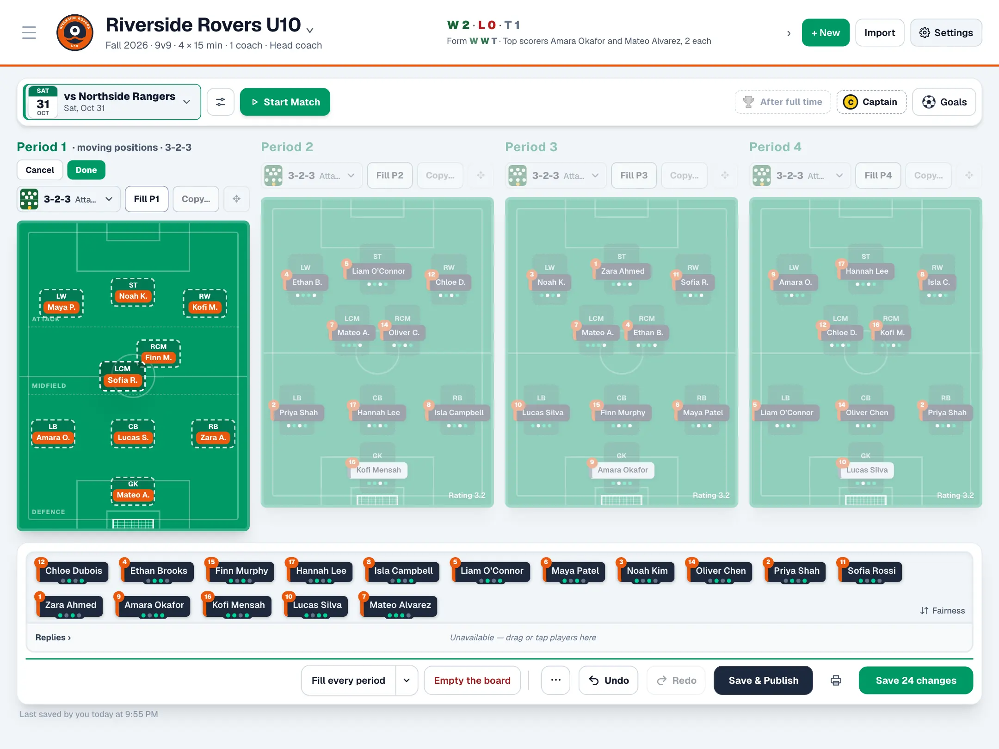Image resolution: width=999 pixels, height=749 pixels.
Task: Open the hamburger menu
Action: pos(29,32)
